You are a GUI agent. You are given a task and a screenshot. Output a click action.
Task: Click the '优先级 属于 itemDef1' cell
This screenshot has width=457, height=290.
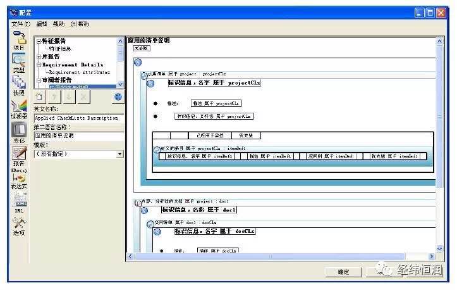click(394, 156)
